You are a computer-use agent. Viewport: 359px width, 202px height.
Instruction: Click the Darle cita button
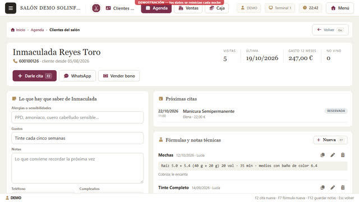tap(35, 76)
